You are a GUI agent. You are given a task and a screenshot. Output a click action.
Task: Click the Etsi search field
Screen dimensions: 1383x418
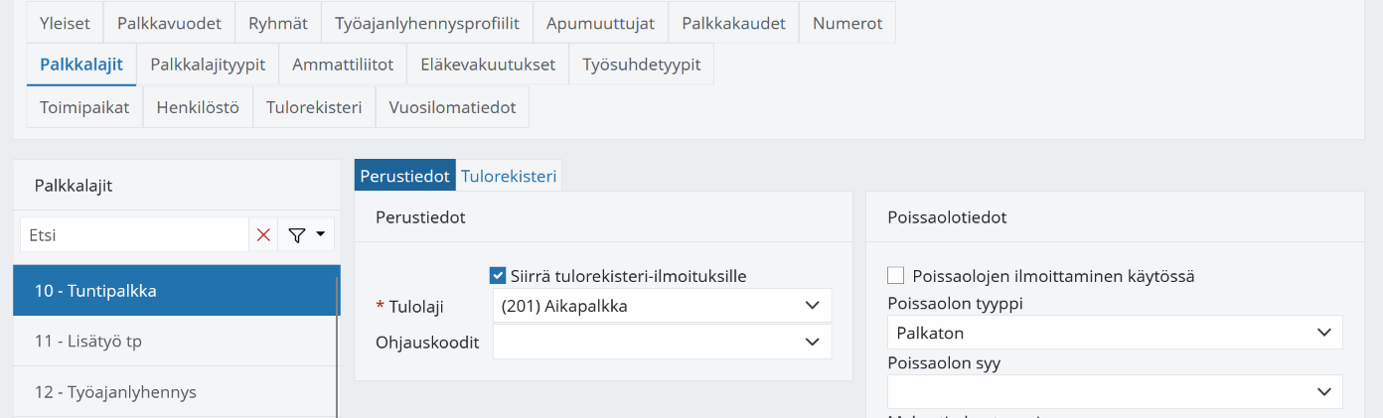point(134,235)
